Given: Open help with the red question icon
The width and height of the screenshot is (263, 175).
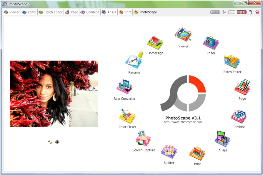Looking at the screenshot, I should 257,12.
